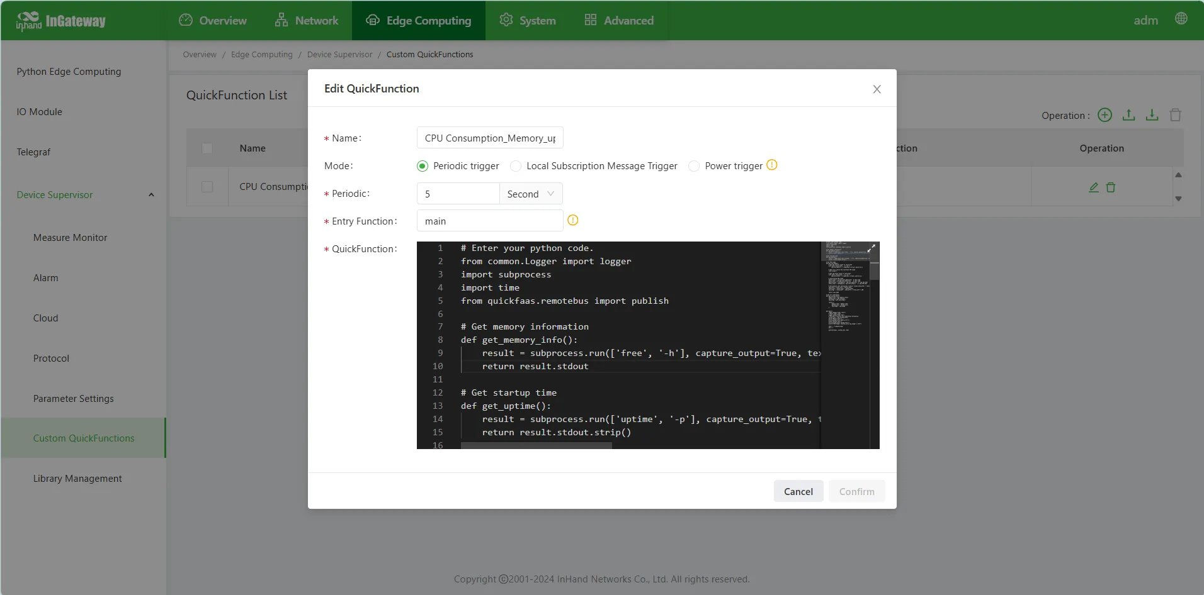Click the code minimap preview
1204x595 pixels.
(x=846, y=287)
